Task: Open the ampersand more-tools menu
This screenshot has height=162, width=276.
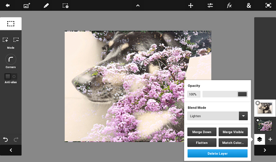Action: (249, 6)
